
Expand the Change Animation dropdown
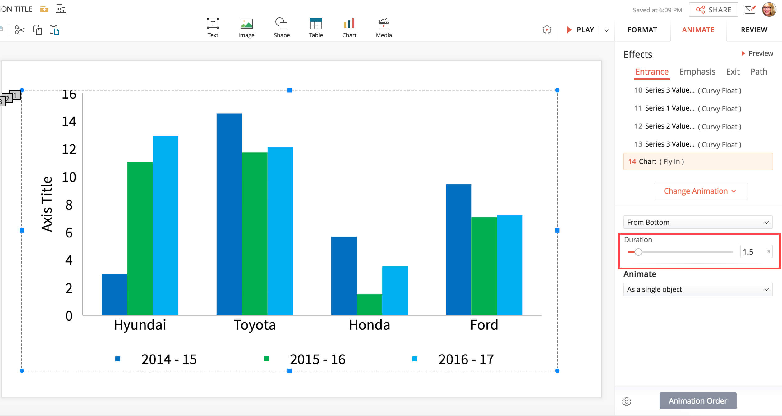pyautogui.click(x=701, y=191)
